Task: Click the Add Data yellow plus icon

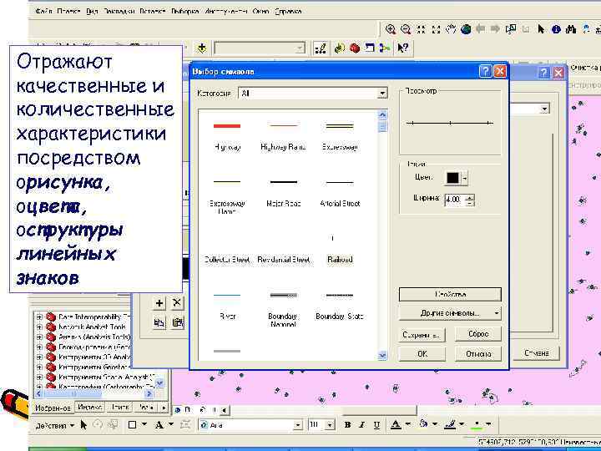Action: coord(202,48)
